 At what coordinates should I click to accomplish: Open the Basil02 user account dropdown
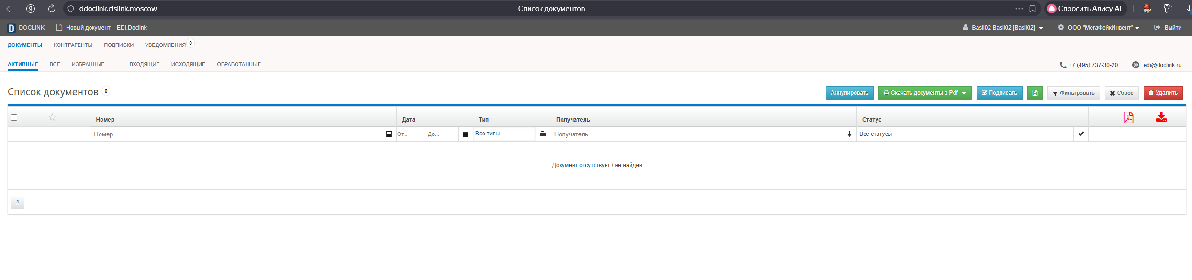[1002, 28]
